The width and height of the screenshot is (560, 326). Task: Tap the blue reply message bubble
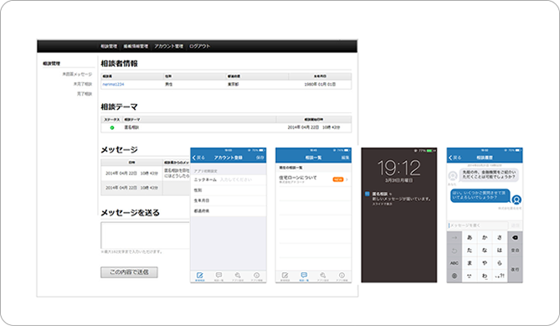[480, 195]
